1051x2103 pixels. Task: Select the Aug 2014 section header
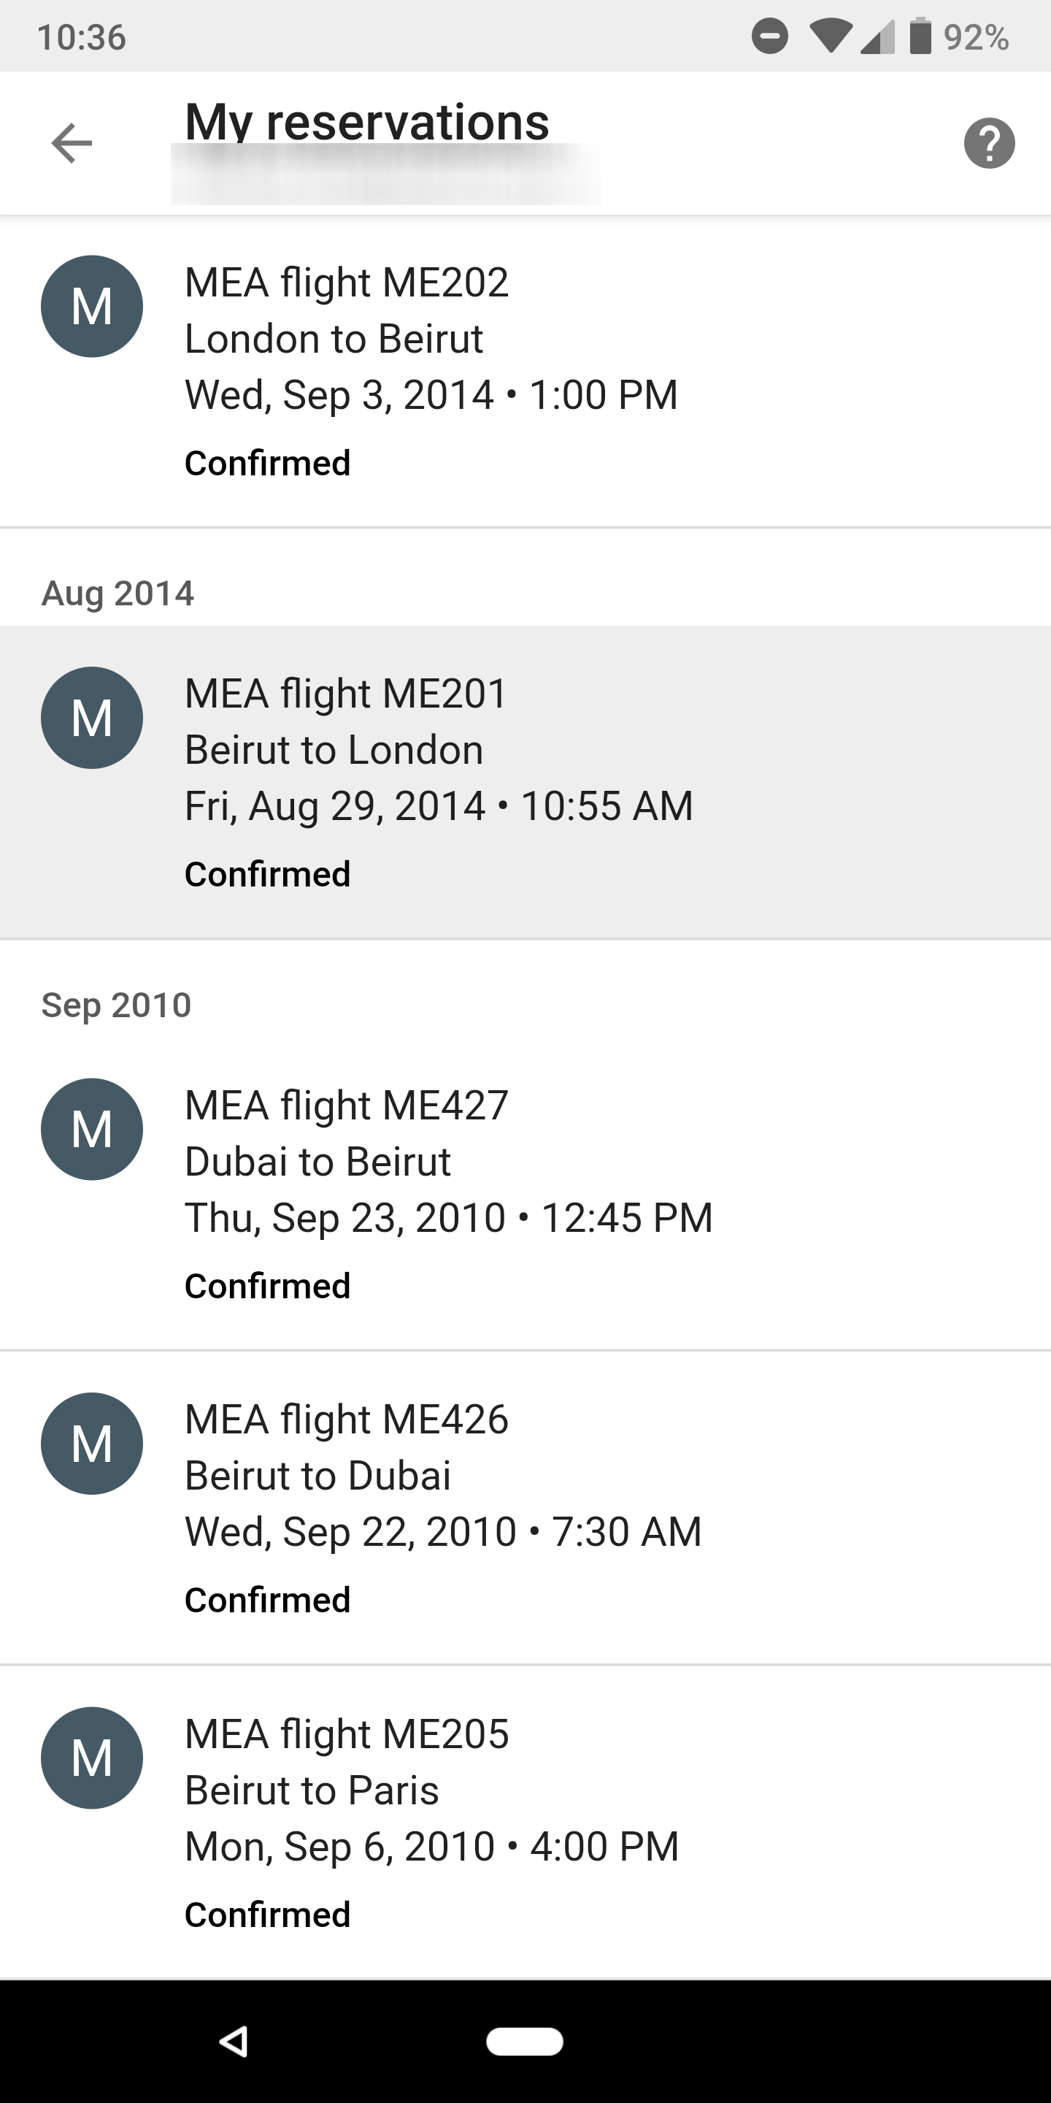tap(118, 594)
